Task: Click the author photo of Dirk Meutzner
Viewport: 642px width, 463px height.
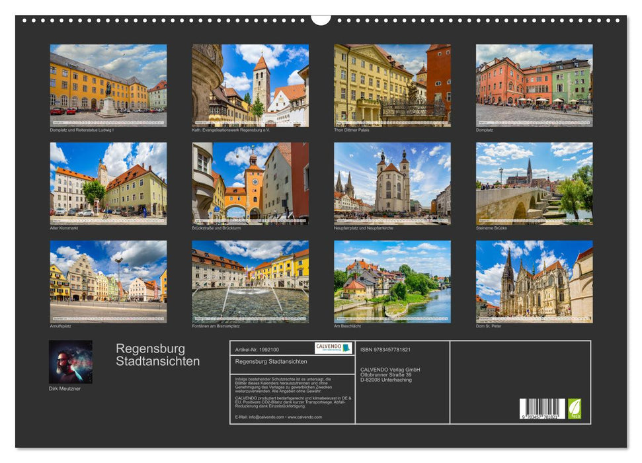Action: point(69,360)
